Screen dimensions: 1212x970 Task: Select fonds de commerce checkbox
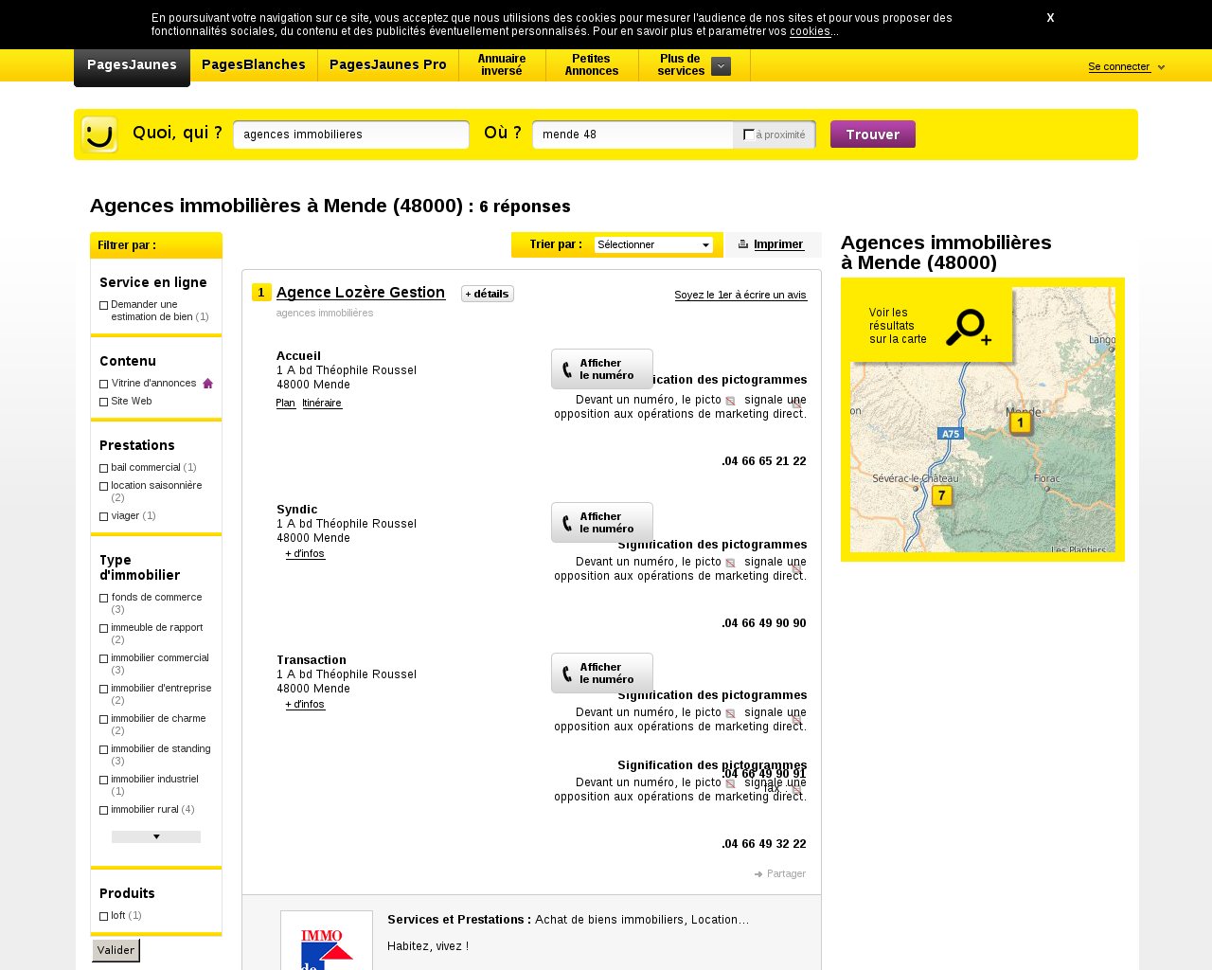tap(104, 598)
